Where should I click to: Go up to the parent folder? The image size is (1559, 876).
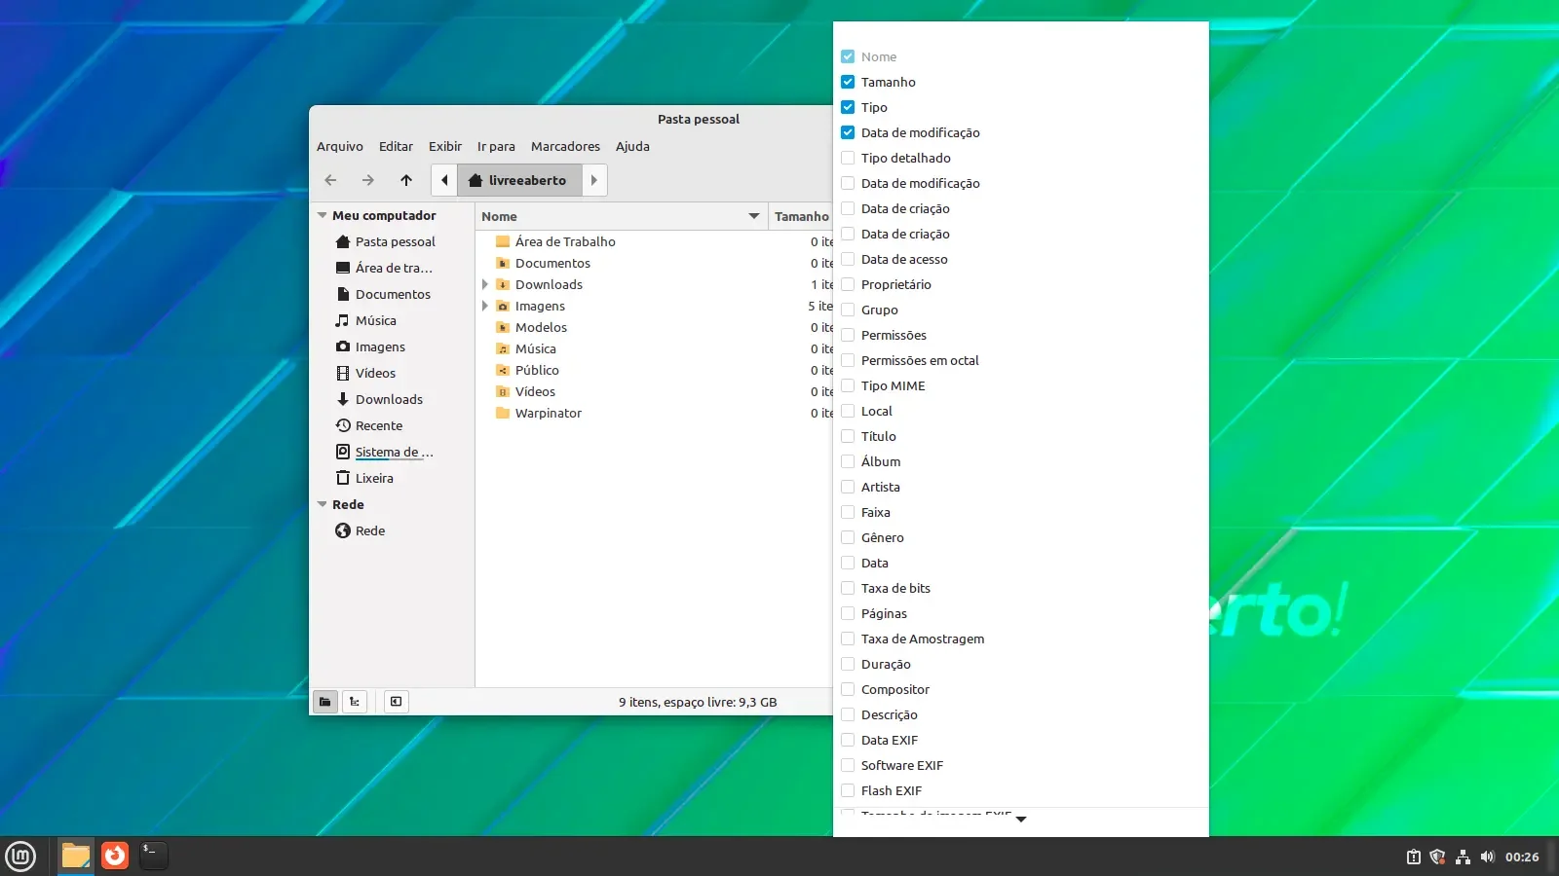point(406,180)
